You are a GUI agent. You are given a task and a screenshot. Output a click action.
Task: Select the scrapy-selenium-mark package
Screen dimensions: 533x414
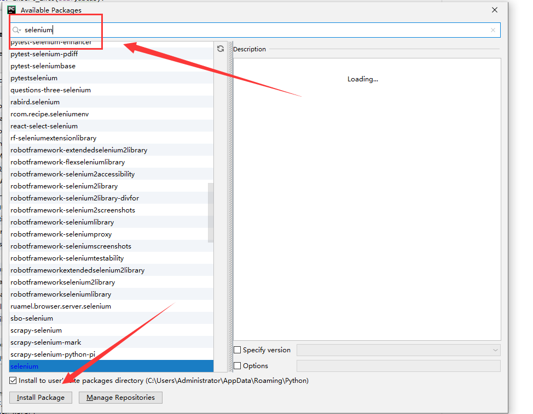coord(112,342)
